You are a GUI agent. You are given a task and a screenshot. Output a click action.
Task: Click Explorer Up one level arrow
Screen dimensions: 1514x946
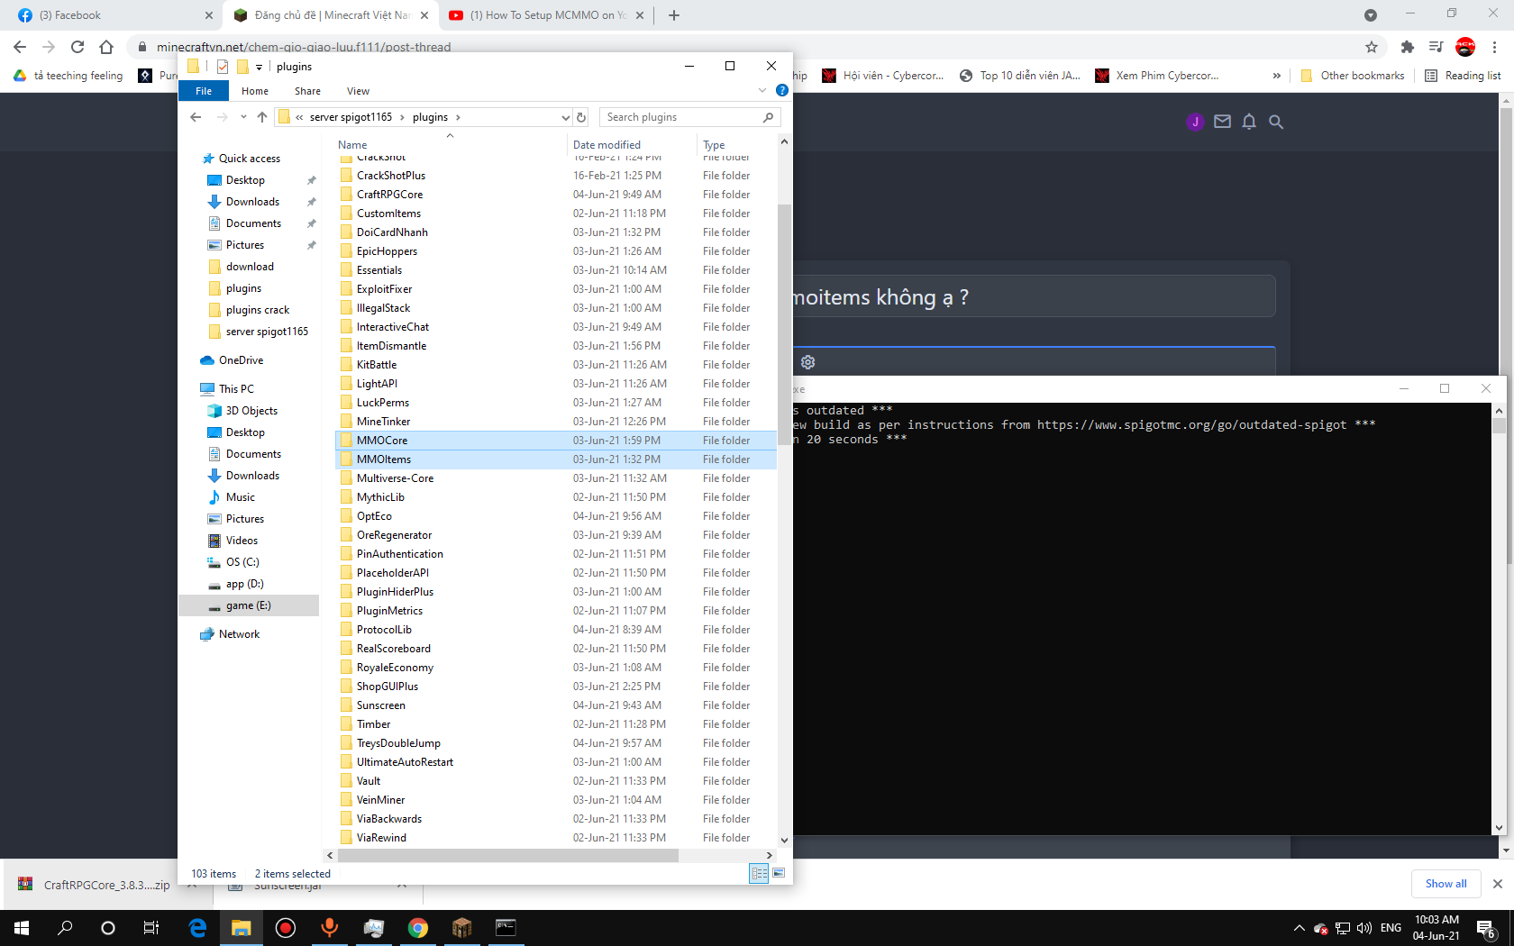point(262,117)
